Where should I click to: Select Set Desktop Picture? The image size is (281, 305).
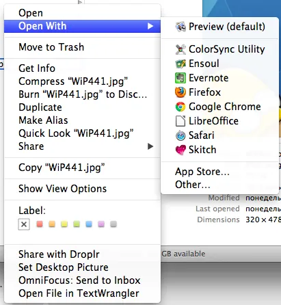coord(82,267)
